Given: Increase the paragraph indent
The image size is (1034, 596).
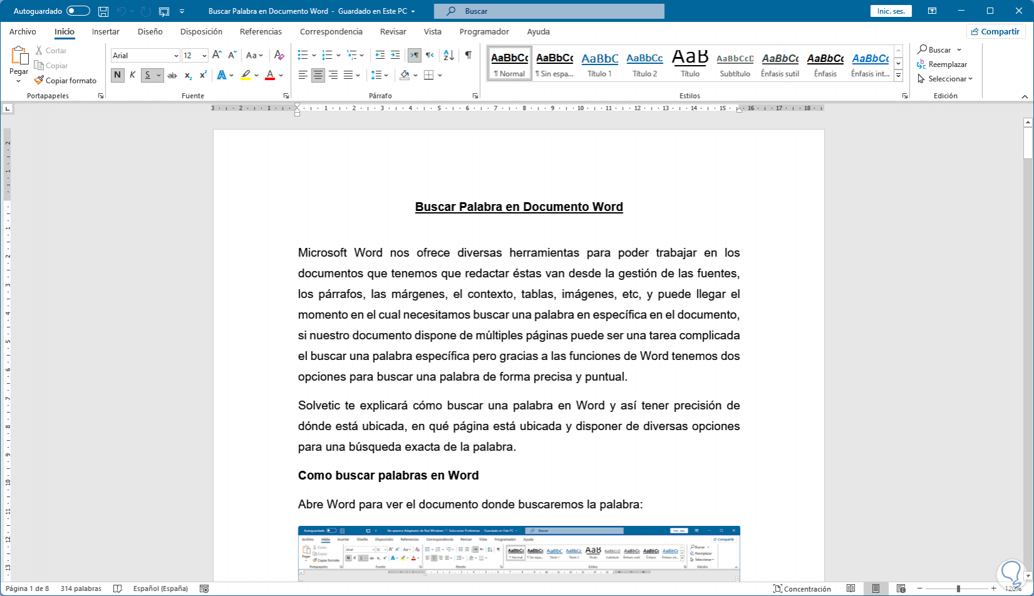Looking at the screenshot, I should [x=394, y=55].
